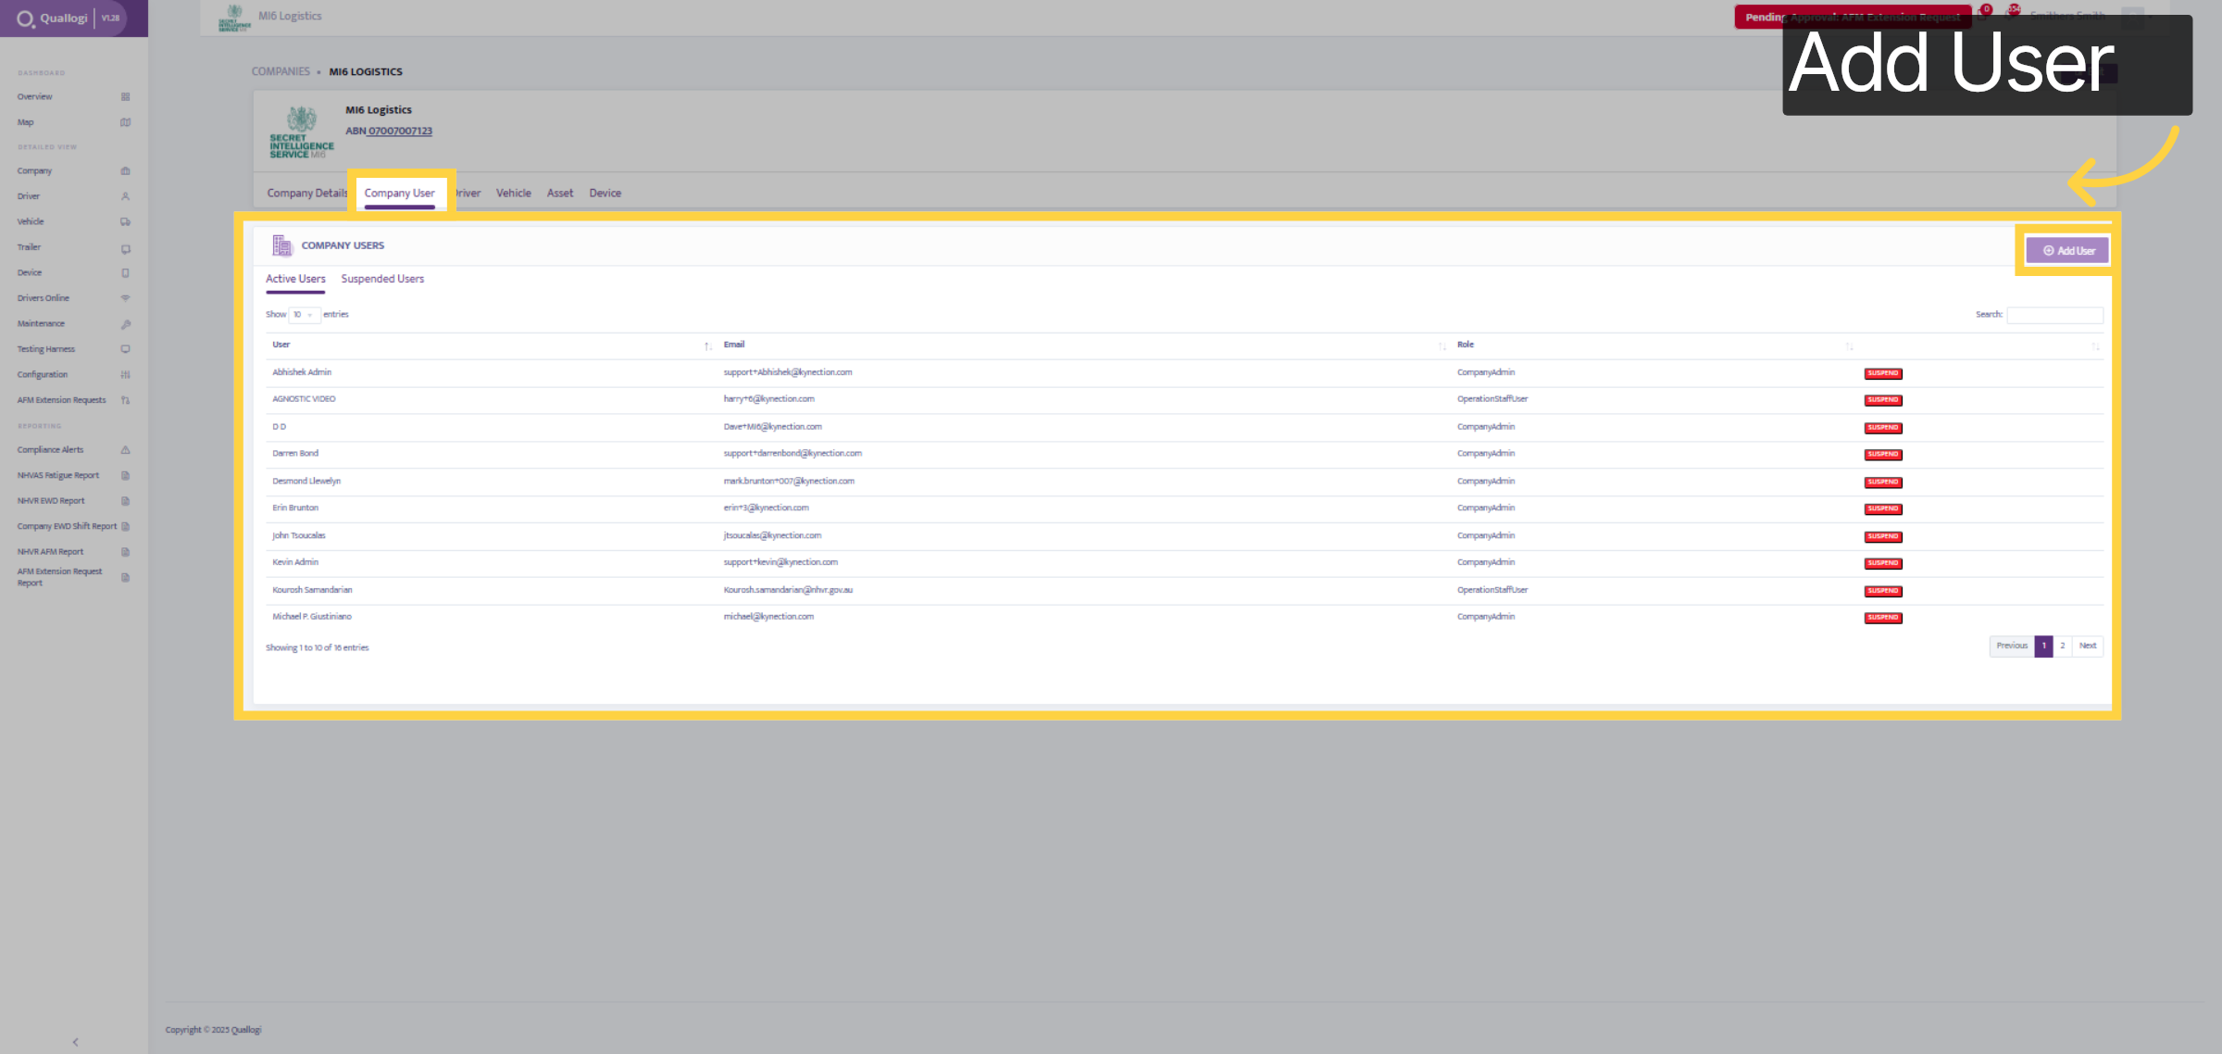Sort table by Email column arrows

tap(1442, 345)
